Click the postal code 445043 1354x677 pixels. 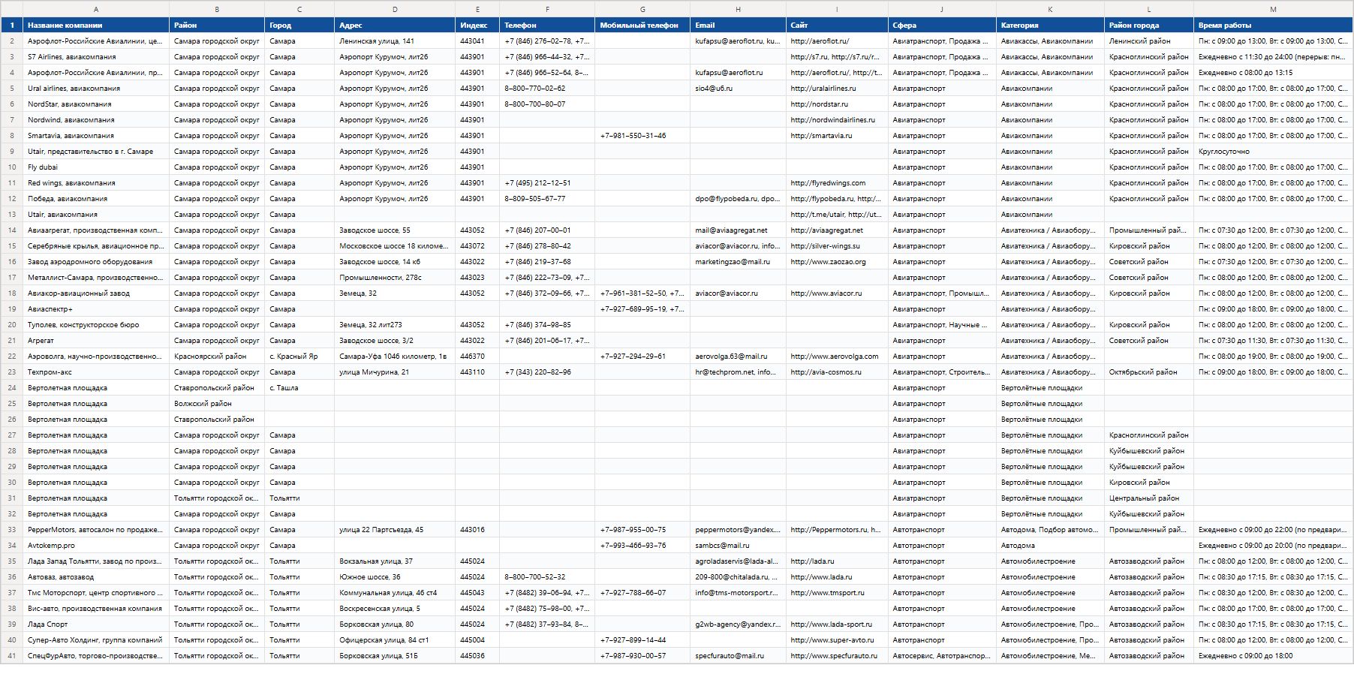click(477, 593)
